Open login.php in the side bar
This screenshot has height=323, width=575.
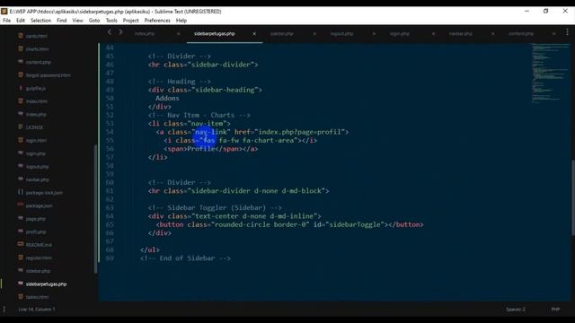pyautogui.click(x=36, y=153)
